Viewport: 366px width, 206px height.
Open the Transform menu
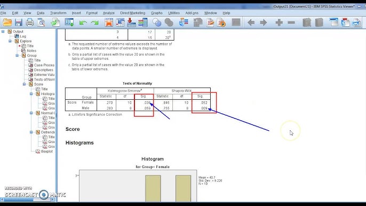[x=58, y=13]
